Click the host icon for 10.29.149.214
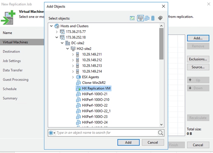This screenshot has height=153, width=213. coord(77,72)
